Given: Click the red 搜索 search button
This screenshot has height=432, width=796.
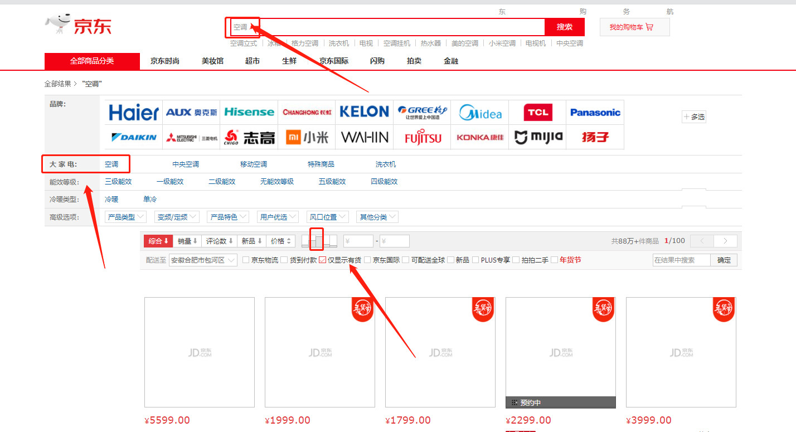Looking at the screenshot, I should coord(565,27).
